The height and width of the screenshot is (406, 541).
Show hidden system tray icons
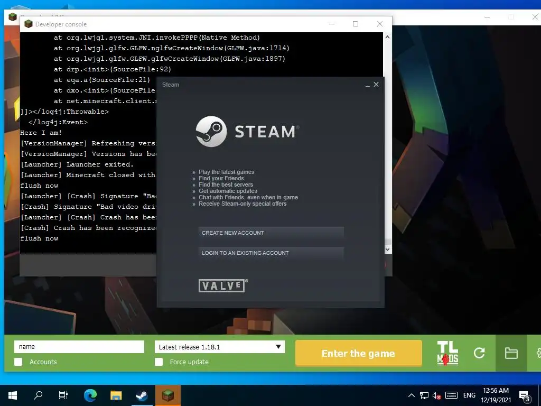[x=411, y=395]
